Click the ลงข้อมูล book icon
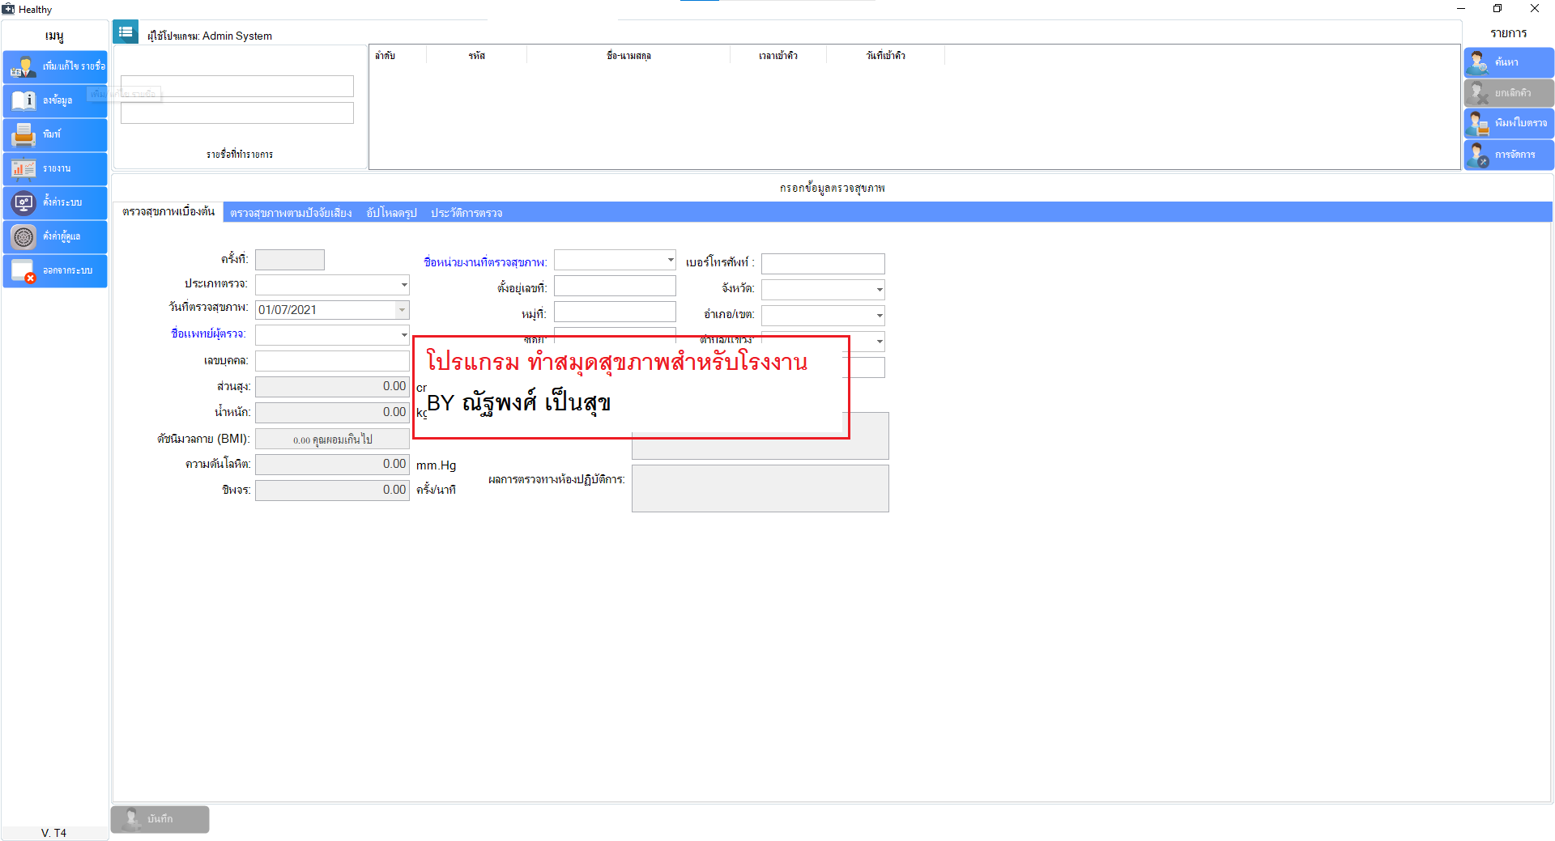 pos(24,100)
